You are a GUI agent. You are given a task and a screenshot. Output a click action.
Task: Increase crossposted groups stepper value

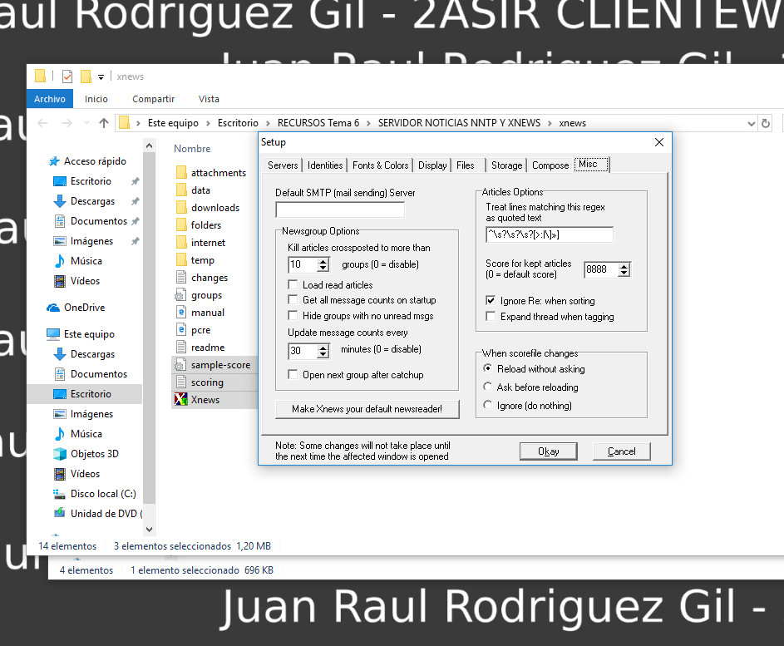(x=323, y=261)
